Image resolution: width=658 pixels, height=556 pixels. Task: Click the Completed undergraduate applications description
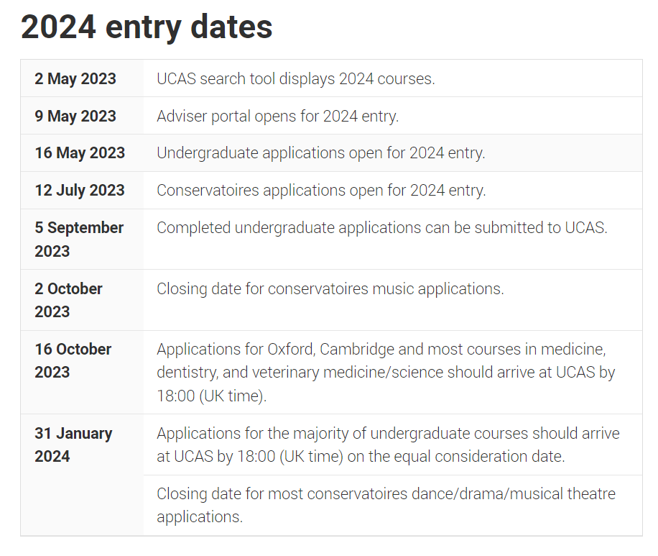tap(382, 228)
